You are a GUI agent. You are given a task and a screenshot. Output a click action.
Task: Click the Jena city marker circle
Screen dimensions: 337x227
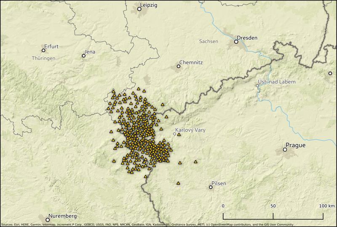click(84, 56)
